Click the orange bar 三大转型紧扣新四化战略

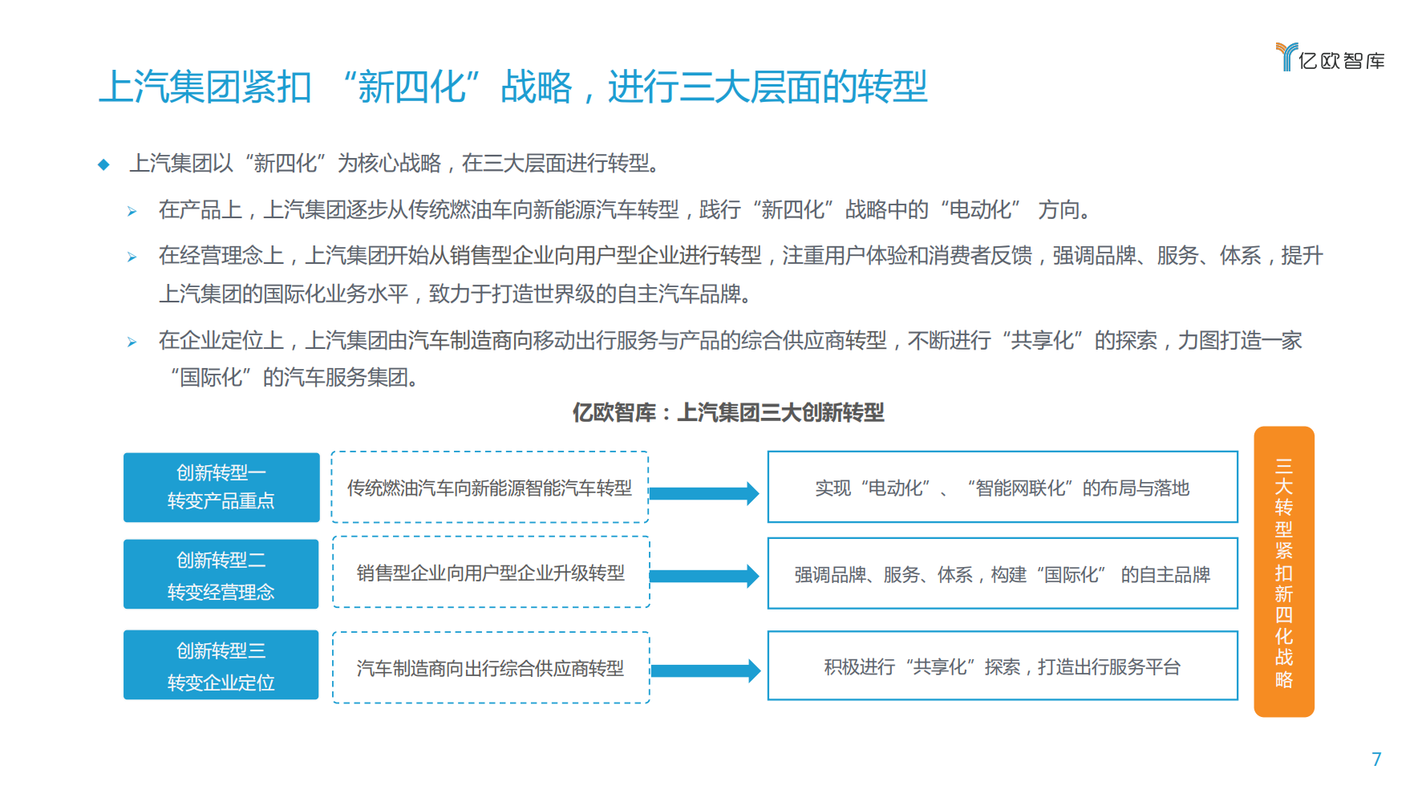click(1284, 572)
